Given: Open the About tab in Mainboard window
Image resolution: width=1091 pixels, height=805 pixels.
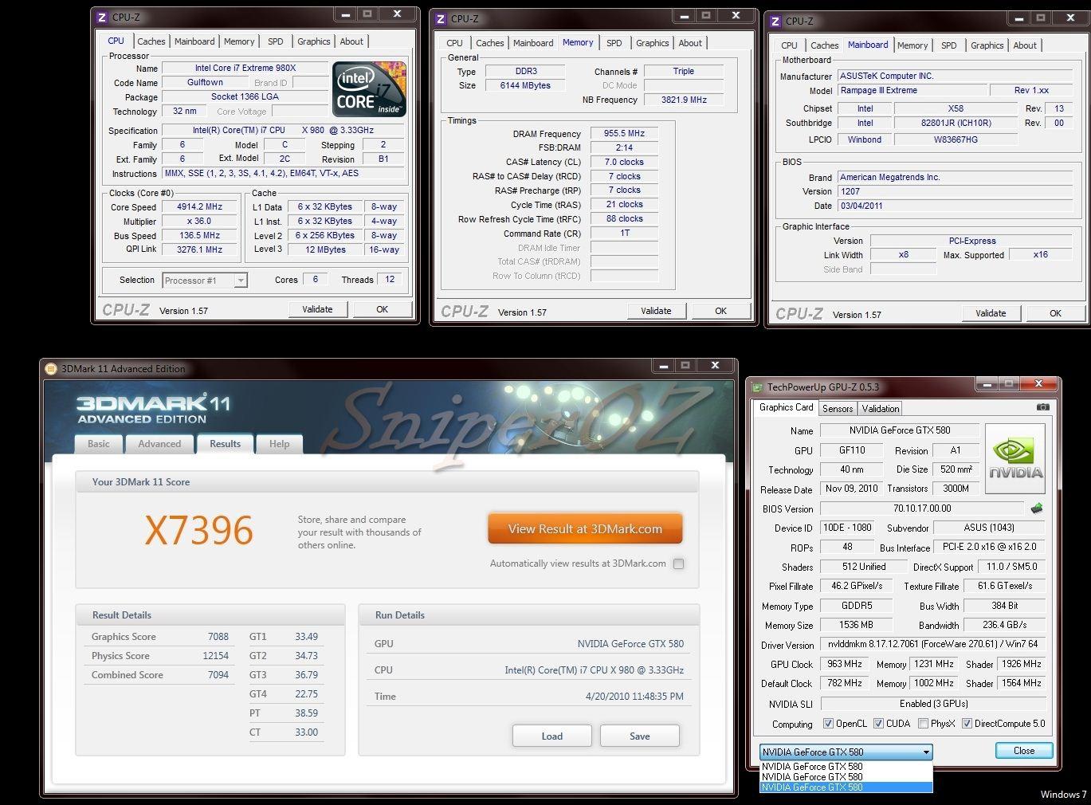Looking at the screenshot, I should tap(1025, 45).
